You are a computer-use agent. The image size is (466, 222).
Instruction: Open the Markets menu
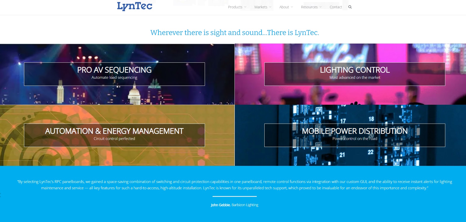[261, 7]
